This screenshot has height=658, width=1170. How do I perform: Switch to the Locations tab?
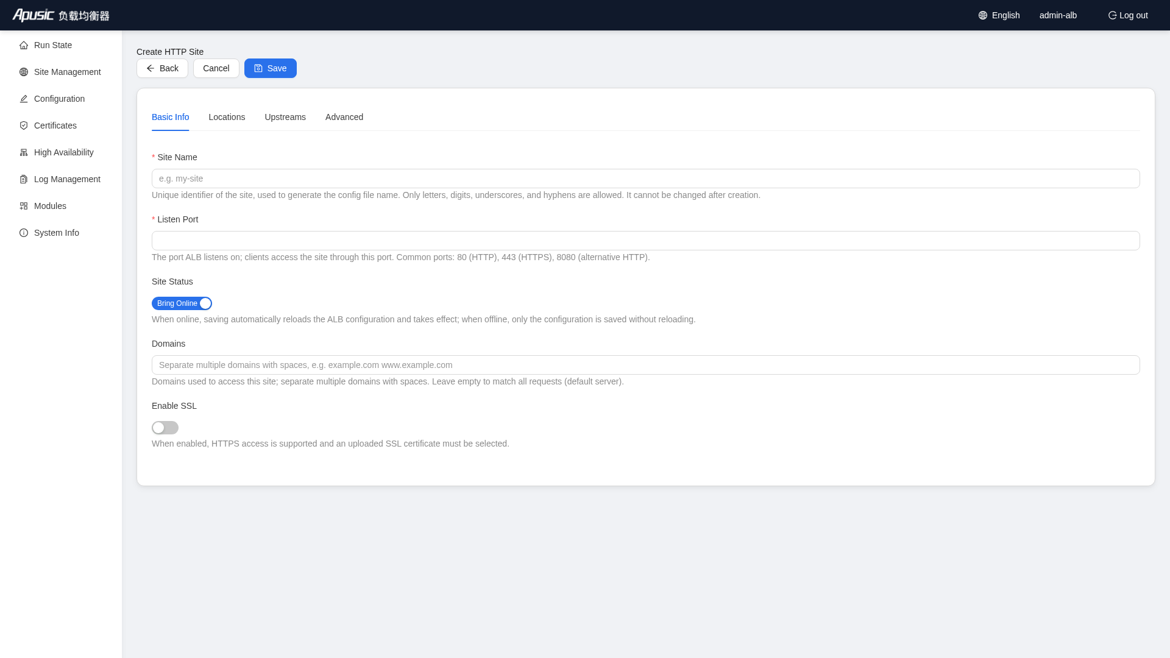point(227,117)
